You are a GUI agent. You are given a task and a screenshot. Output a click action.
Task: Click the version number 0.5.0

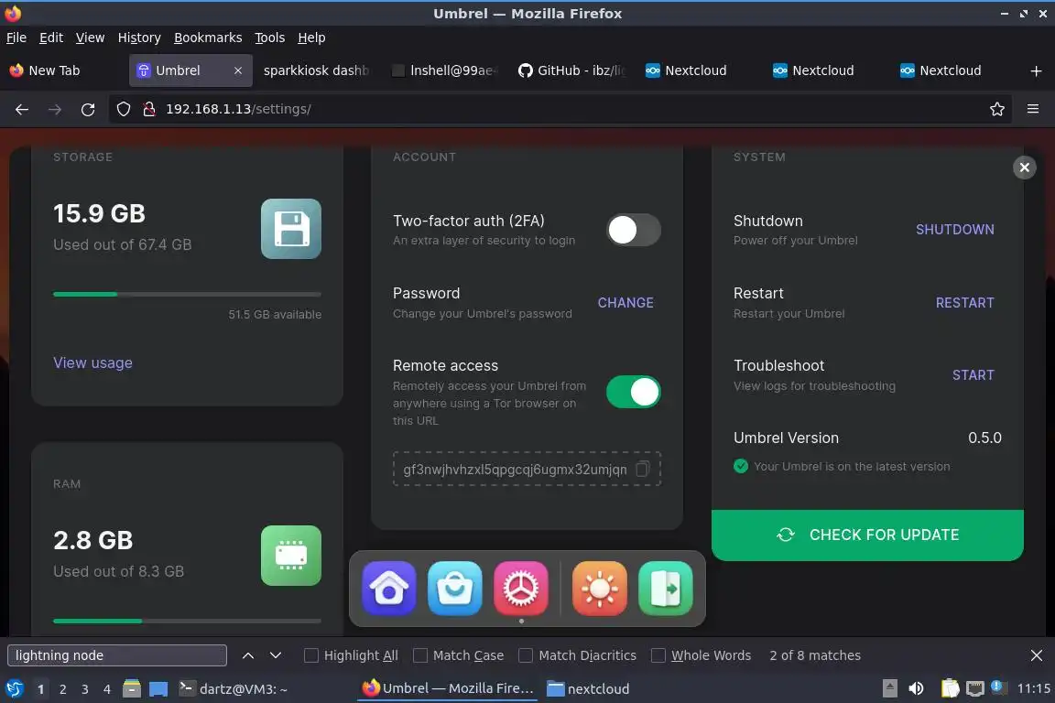tap(984, 438)
